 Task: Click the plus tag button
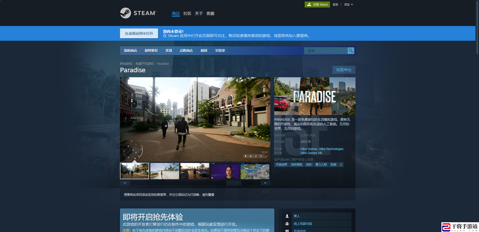(x=341, y=164)
